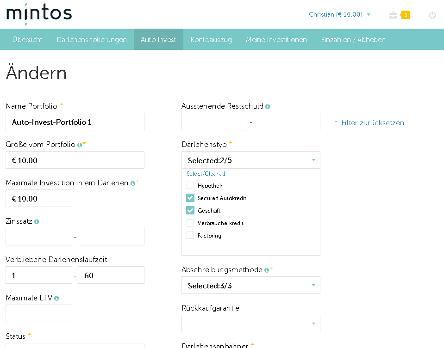Open the Abschreibungsmethode dropdown

pos(250,286)
